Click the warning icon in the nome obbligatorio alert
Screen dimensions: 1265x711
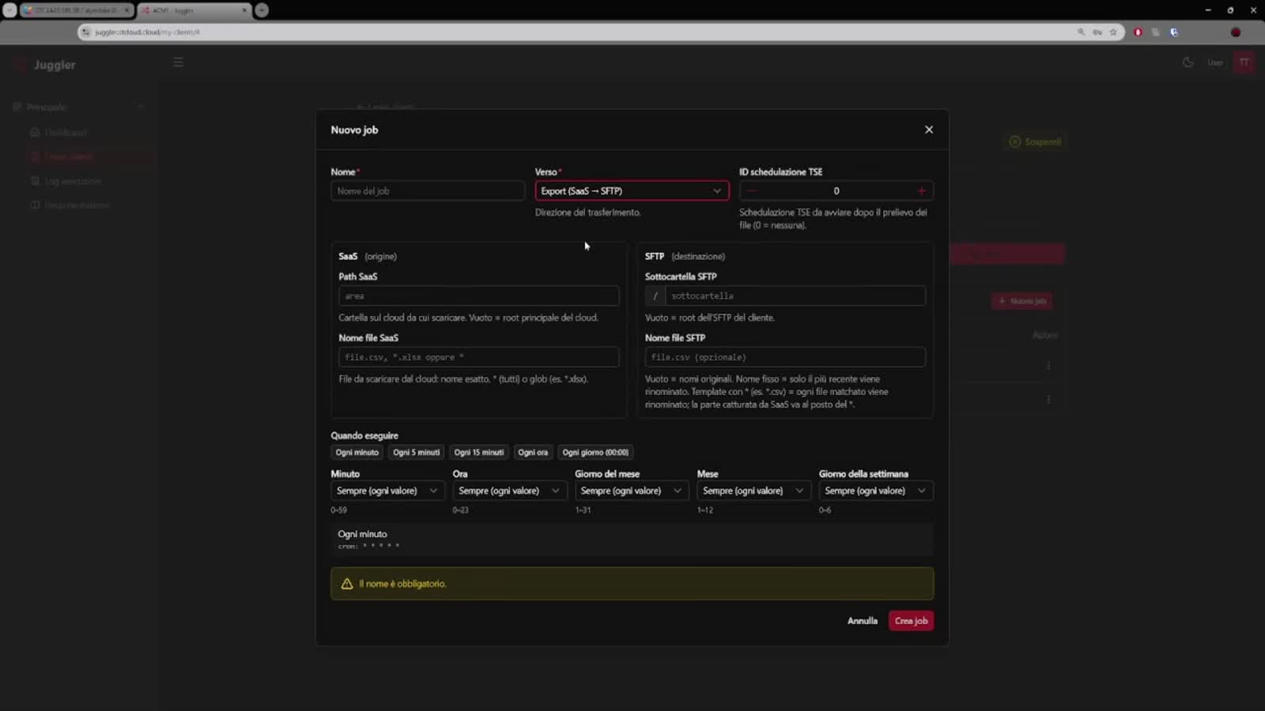click(x=346, y=584)
